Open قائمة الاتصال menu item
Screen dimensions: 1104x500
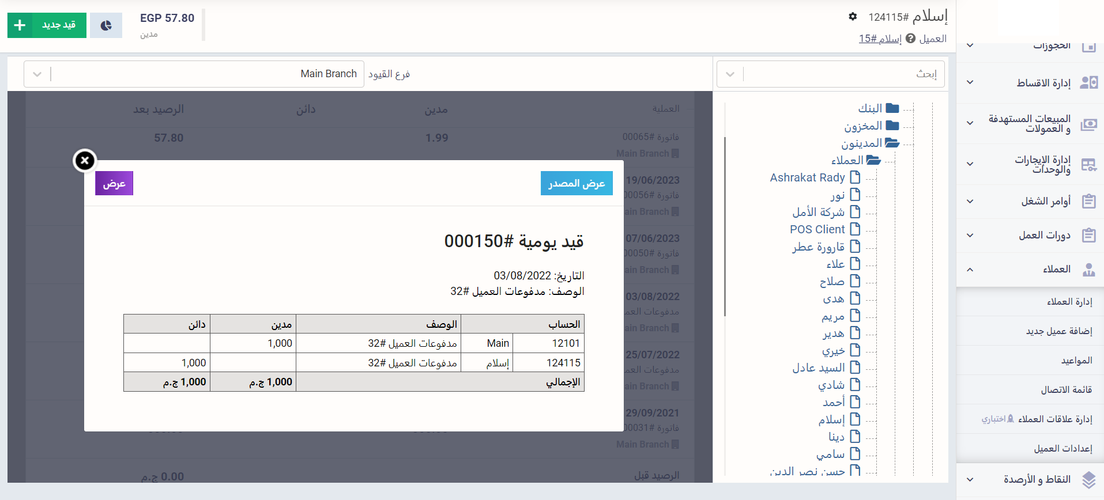point(1066,390)
